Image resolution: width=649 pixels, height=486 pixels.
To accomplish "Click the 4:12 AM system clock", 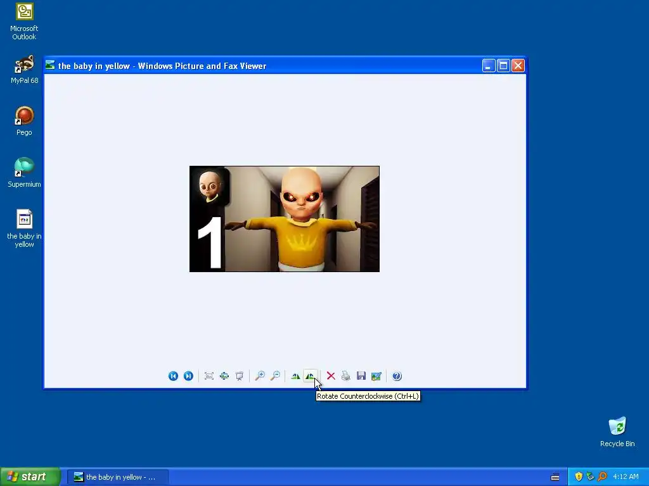I will (626, 477).
